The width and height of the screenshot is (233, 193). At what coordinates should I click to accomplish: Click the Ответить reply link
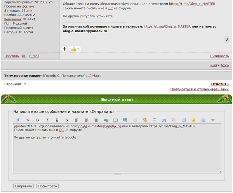[220, 84]
